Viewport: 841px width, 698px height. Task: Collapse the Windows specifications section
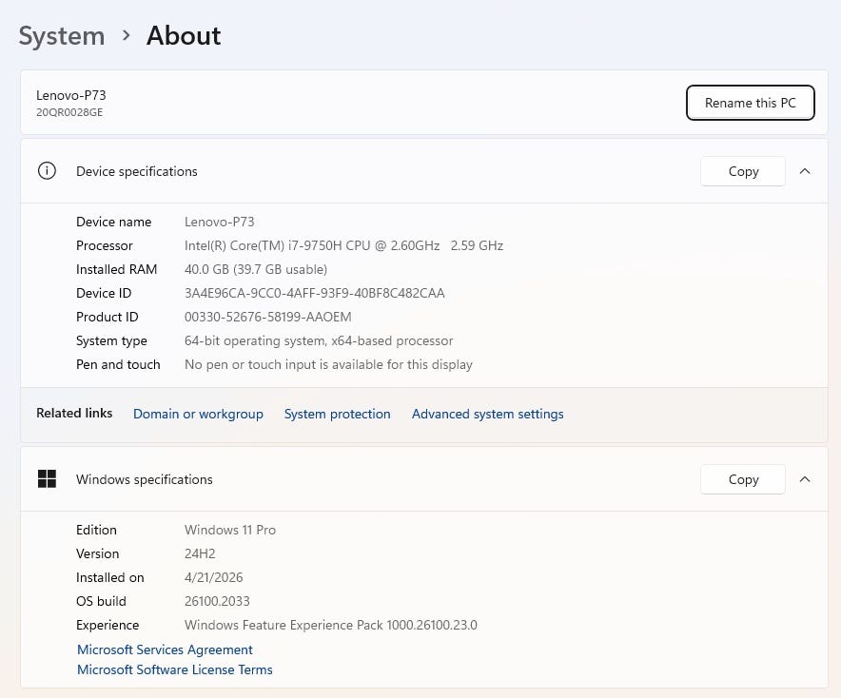click(805, 479)
